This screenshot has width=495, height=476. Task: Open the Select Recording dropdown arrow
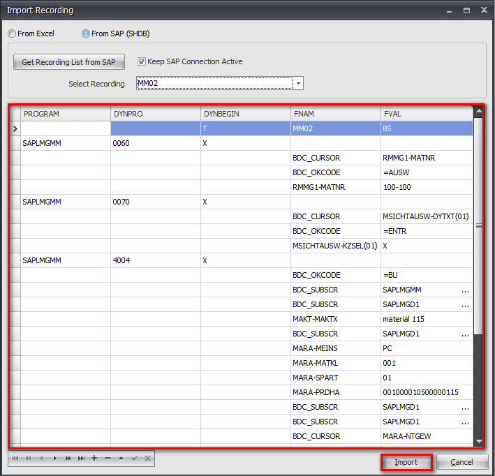point(299,84)
